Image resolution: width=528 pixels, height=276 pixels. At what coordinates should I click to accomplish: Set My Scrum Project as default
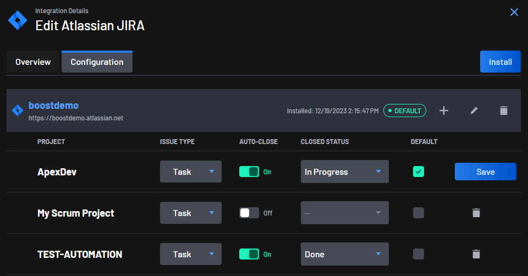point(419,213)
